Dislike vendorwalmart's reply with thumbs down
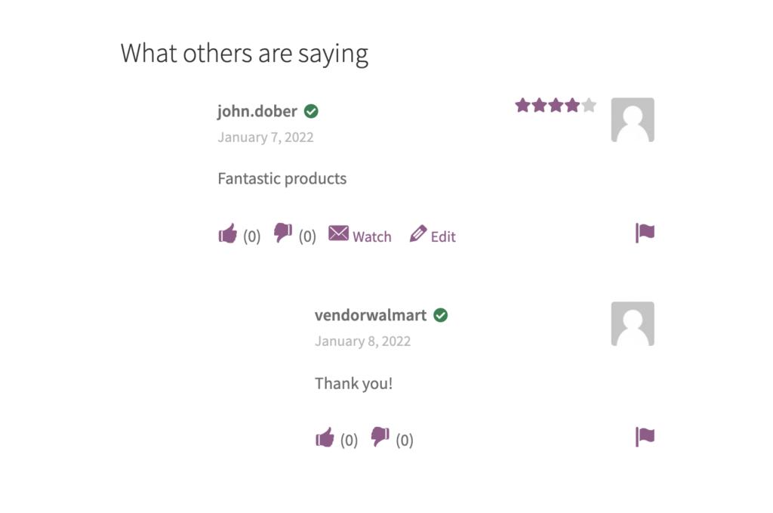This screenshot has width=773, height=513. 380,437
